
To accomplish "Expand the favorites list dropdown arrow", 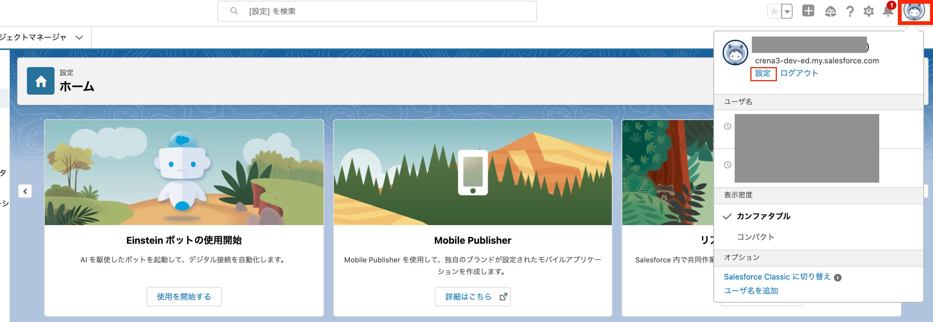I will pyautogui.click(x=787, y=11).
